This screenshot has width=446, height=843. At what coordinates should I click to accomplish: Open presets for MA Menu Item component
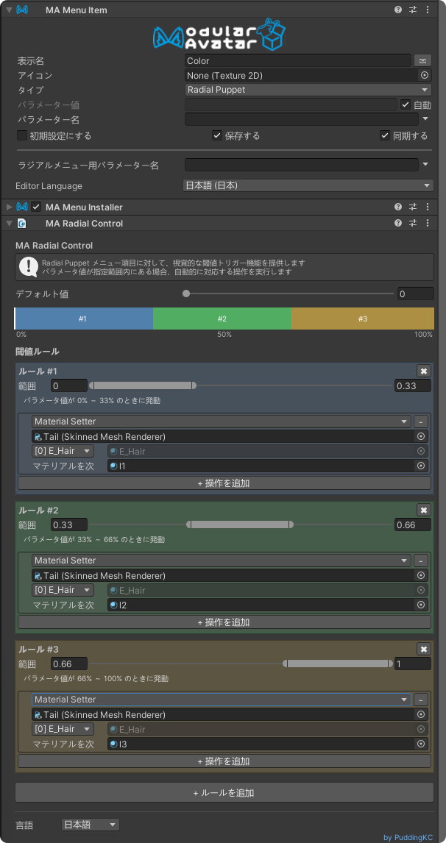pos(413,10)
